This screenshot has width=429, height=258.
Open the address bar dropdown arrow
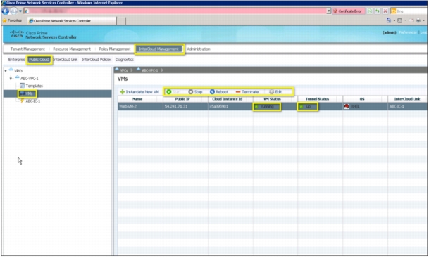pyautogui.click(x=328, y=11)
